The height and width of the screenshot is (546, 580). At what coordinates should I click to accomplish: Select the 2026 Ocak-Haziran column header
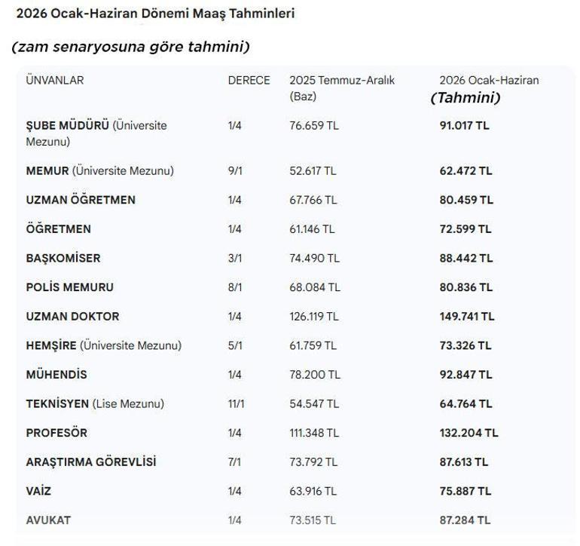(x=489, y=80)
